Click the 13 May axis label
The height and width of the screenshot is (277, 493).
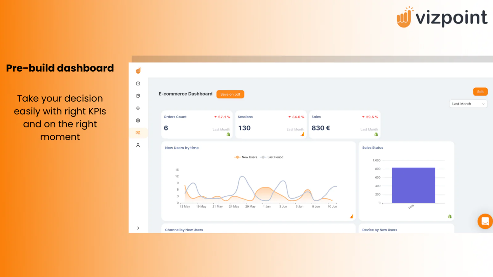(185, 207)
